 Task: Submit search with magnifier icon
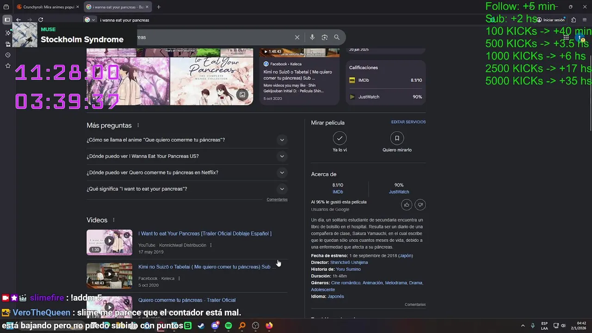pyautogui.click(x=337, y=37)
